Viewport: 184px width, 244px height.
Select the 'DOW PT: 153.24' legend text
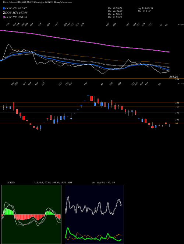pos(16,17)
